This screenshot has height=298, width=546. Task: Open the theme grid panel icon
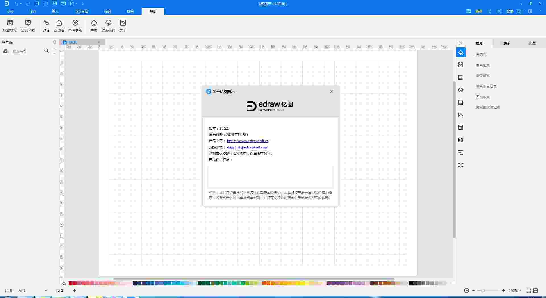pos(461,65)
